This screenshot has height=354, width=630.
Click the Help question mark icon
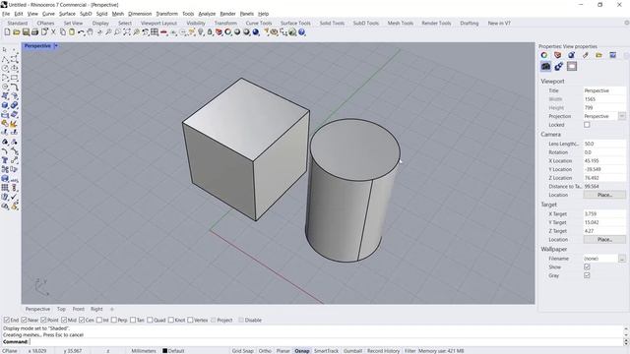tap(302, 31)
